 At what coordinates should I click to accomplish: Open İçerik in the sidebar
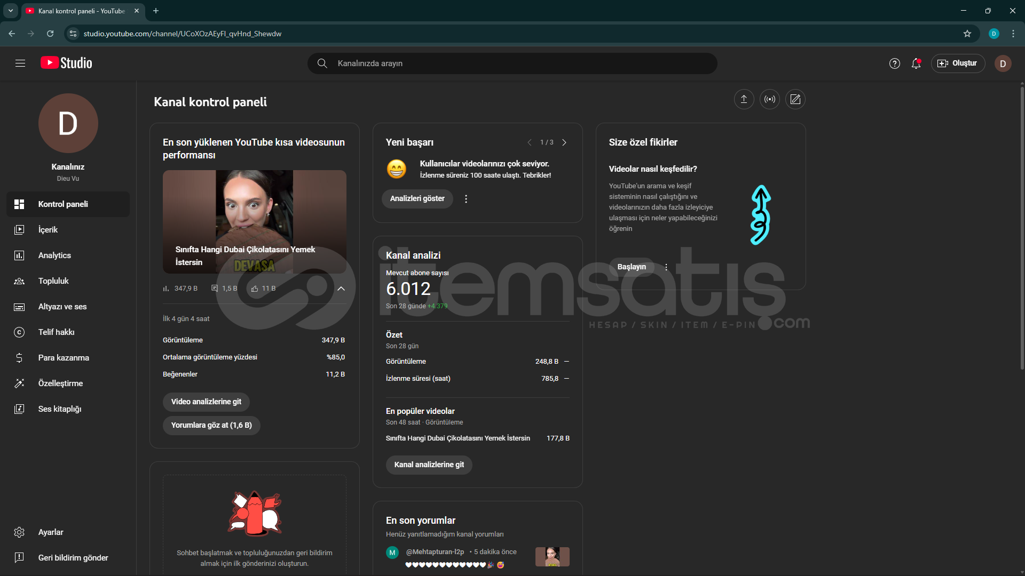click(68, 230)
